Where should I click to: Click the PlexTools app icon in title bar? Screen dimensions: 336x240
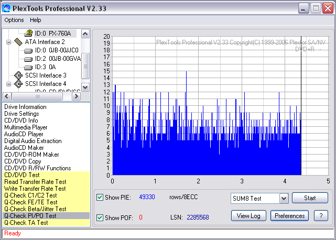pyautogui.click(x=6, y=8)
